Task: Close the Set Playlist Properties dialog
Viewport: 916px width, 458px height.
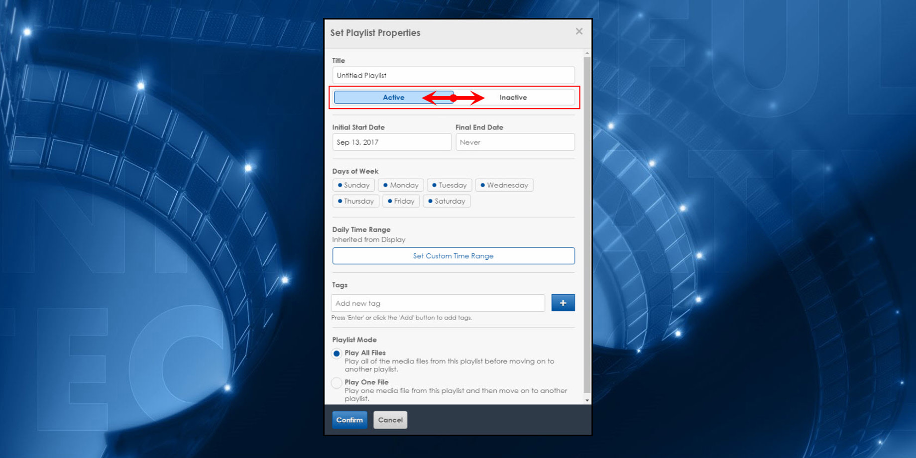Action: [578, 31]
